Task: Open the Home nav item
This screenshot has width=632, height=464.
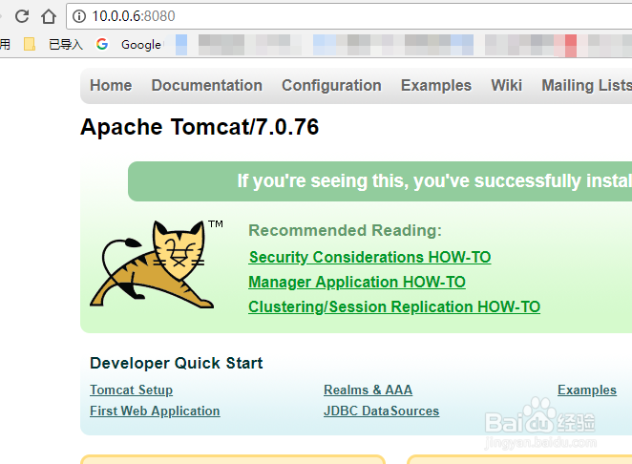Action: [111, 86]
